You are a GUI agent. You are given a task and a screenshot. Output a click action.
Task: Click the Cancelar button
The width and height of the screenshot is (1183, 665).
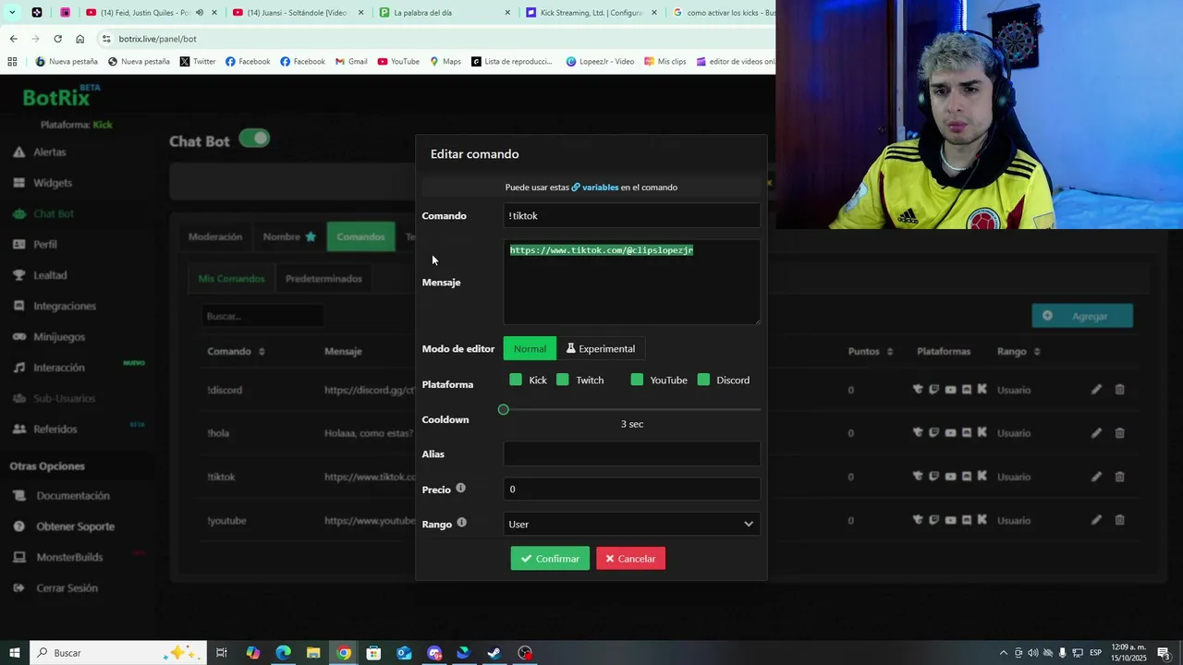(x=630, y=558)
